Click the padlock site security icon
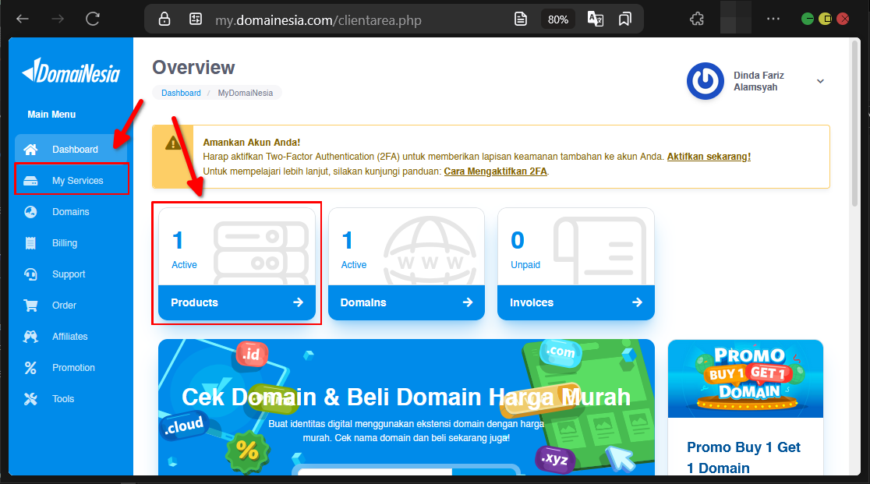This screenshot has height=484, width=870. click(x=164, y=19)
